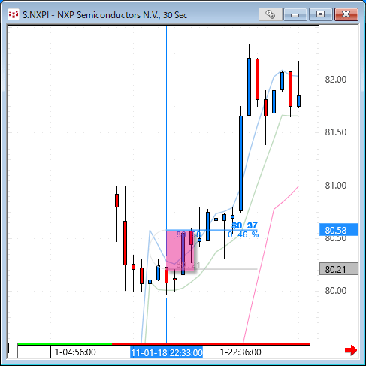Click the 80.00 price axis label
Image resolution: width=366 pixels, height=366 pixels.
click(336, 291)
